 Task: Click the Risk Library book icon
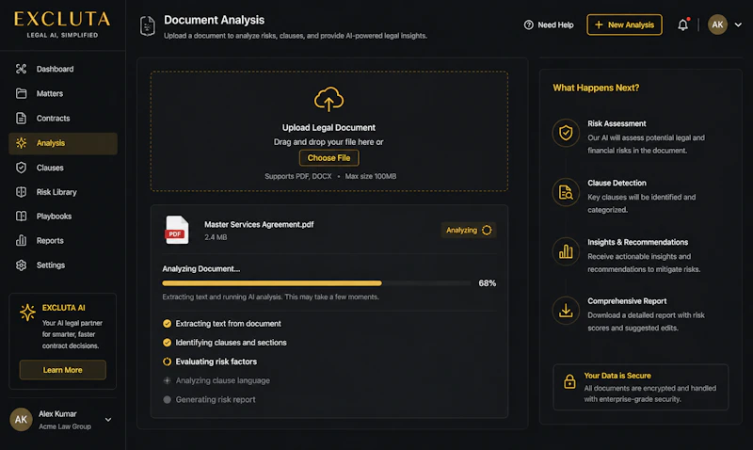[21, 192]
